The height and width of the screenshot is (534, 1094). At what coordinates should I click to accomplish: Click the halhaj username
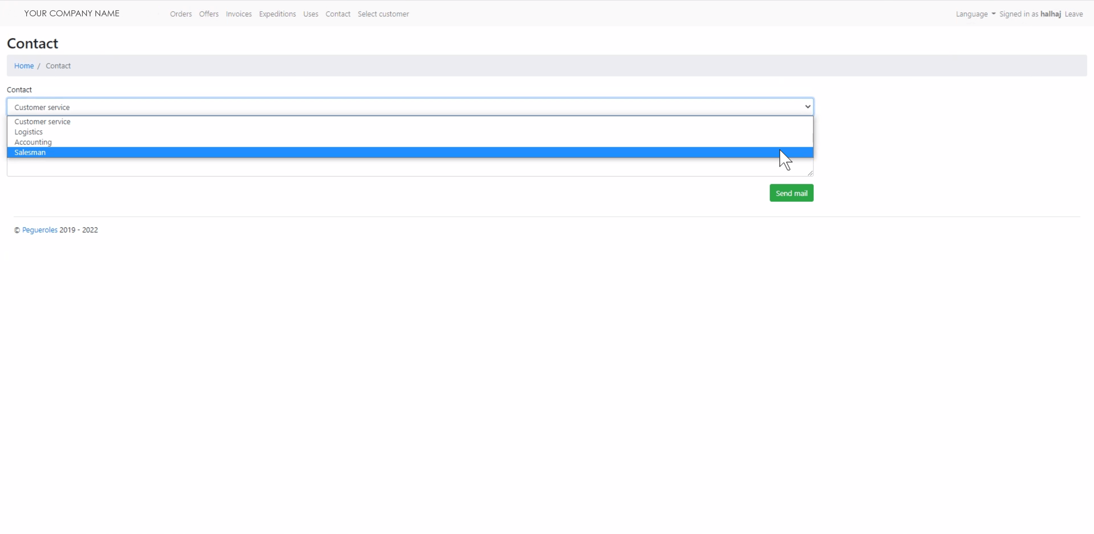tap(1050, 14)
